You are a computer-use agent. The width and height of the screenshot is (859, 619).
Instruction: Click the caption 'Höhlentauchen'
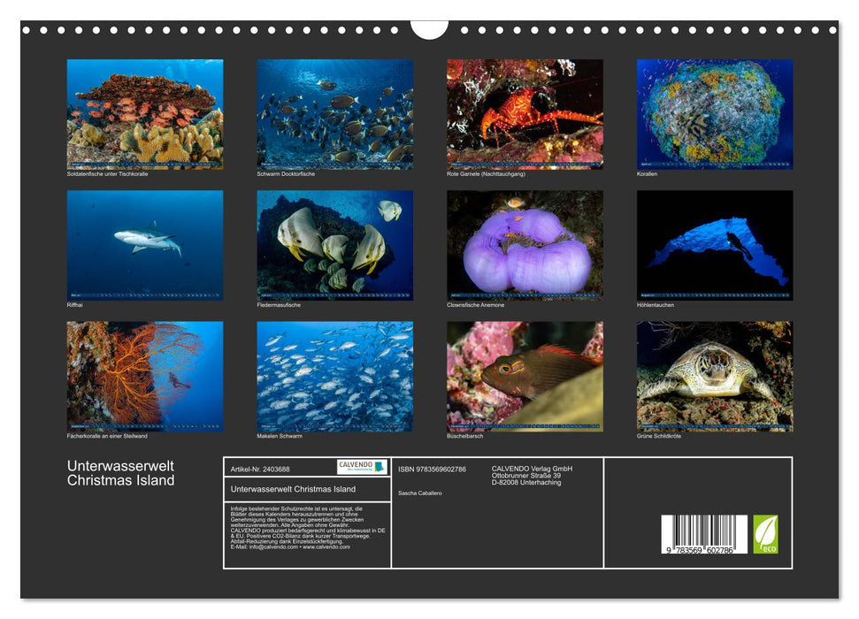coord(656,305)
